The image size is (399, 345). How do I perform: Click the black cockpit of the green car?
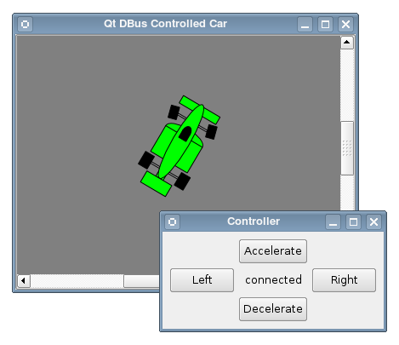tap(185, 134)
